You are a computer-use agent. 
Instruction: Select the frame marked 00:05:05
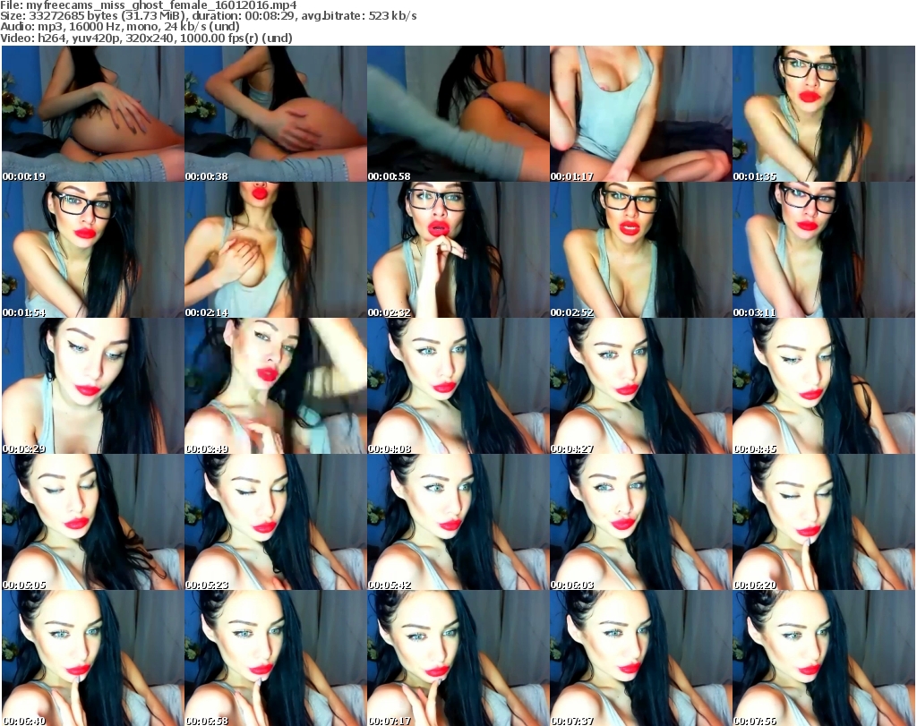coord(93,522)
